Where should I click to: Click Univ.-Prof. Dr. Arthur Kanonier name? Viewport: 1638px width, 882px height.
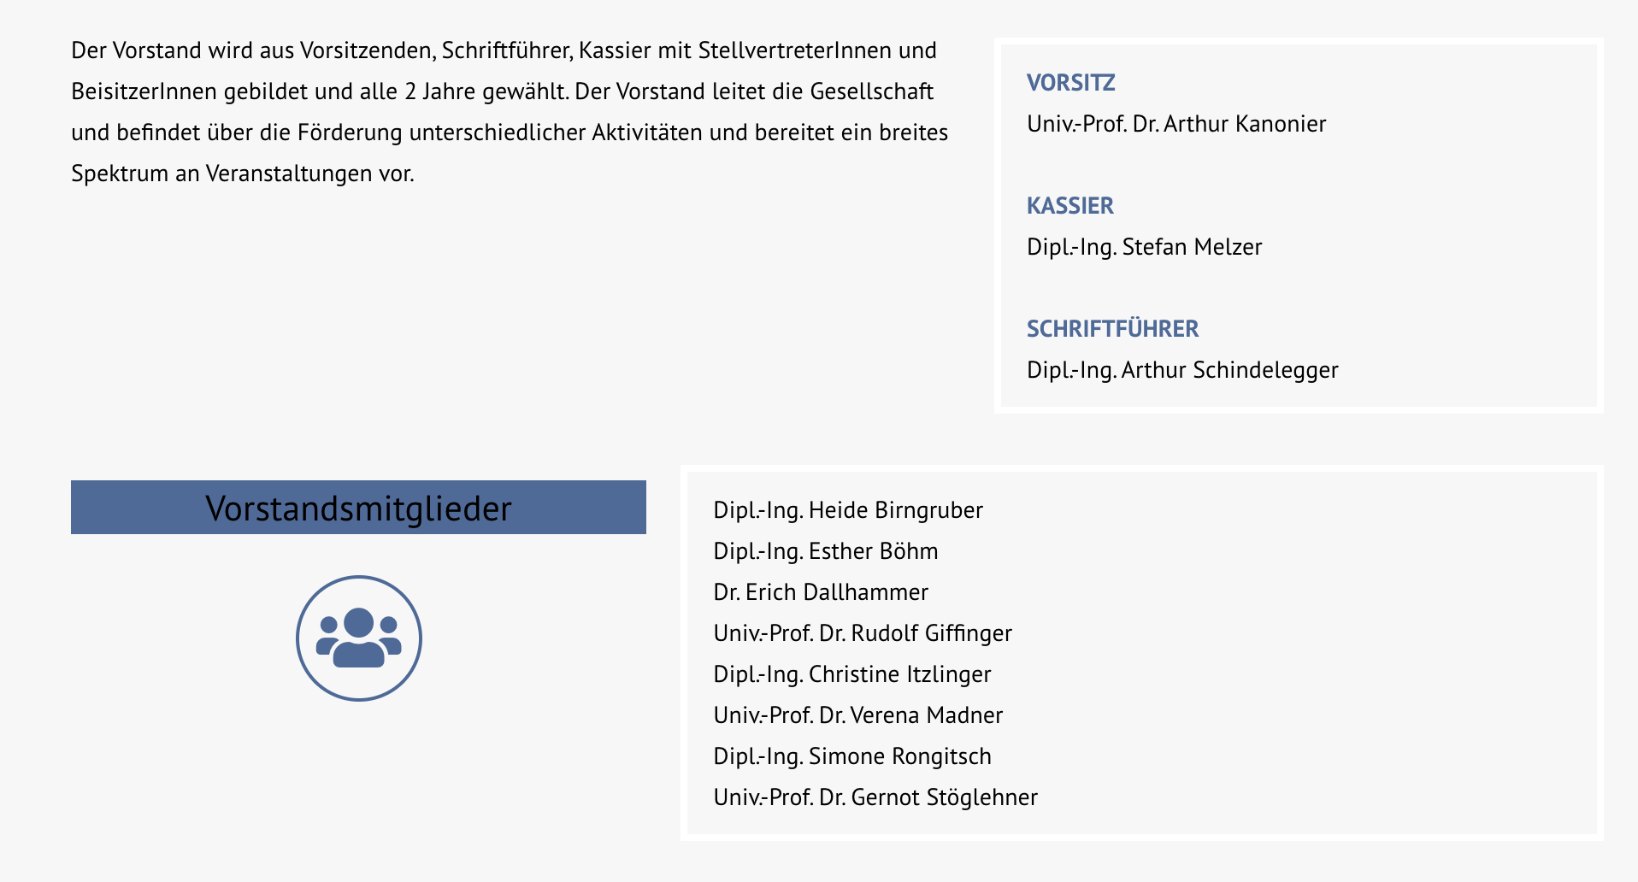coord(1176,124)
